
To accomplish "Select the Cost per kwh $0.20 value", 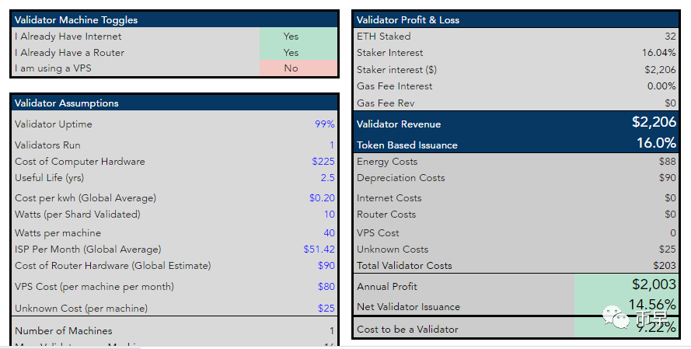I will coord(322,197).
